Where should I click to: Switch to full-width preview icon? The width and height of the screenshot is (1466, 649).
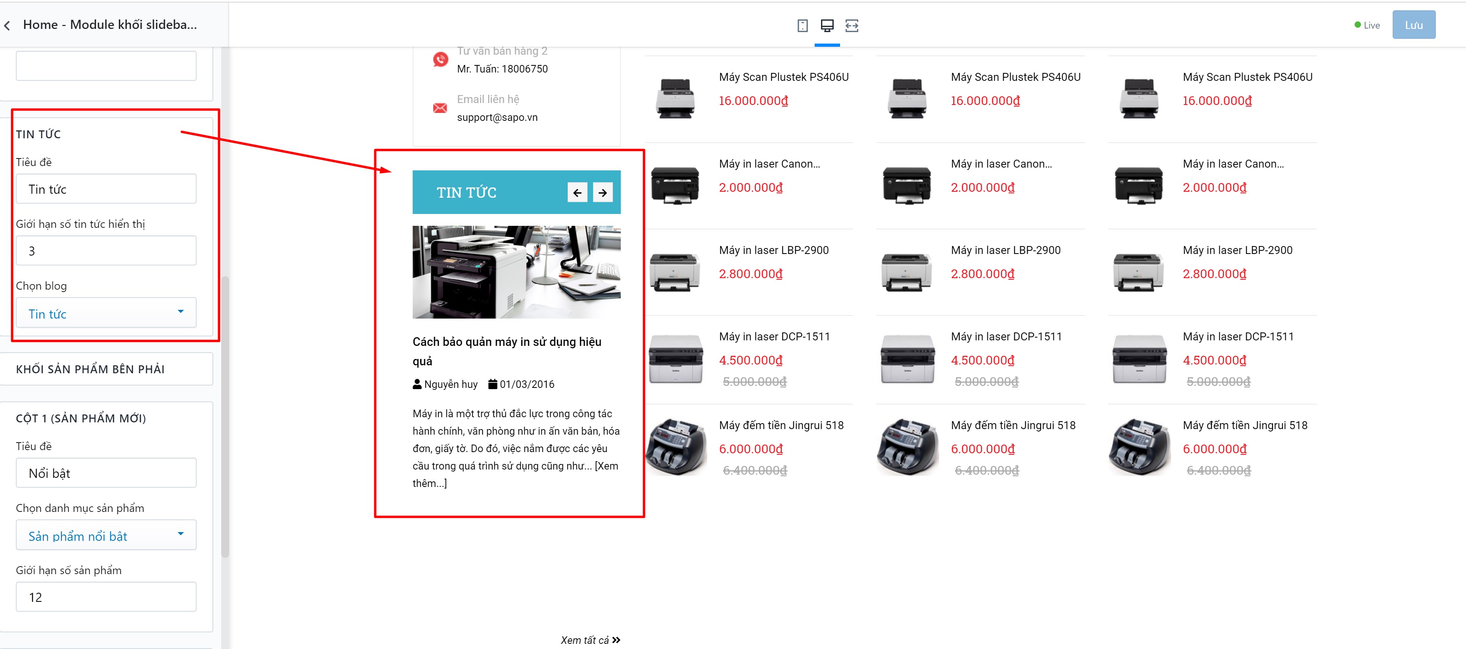pyautogui.click(x=852, y=26)
